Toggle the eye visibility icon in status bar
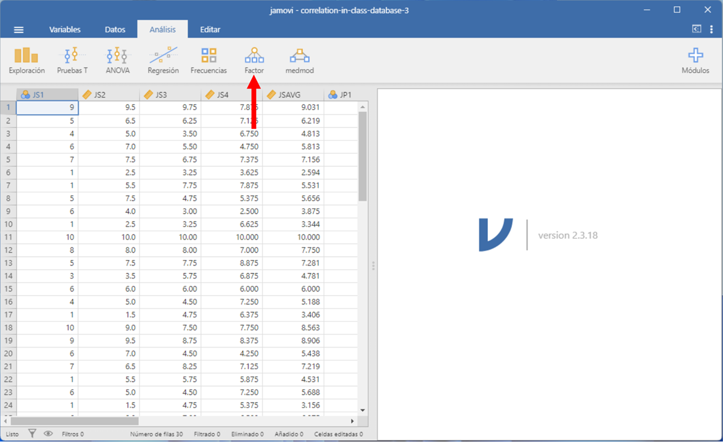Image resolution: width=723 pixels, height=442 pixels. pyautogui.click(x=48, y=434)
